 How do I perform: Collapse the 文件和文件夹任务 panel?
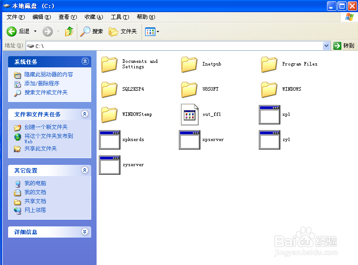pos(85,114)
